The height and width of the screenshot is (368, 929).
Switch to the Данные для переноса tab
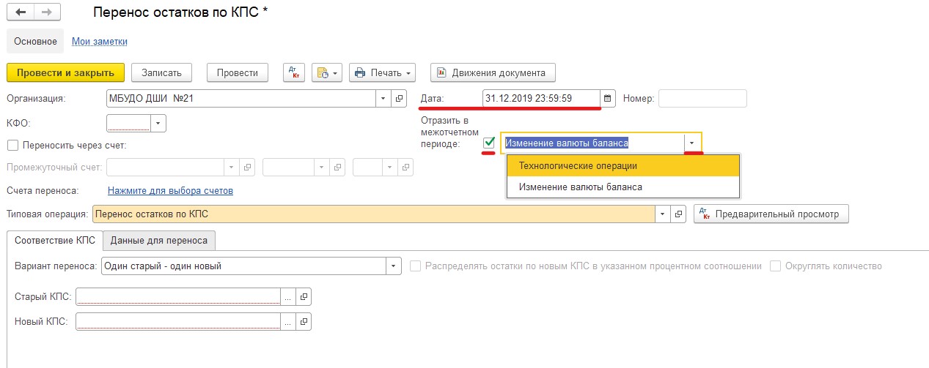tap(159, 240)
